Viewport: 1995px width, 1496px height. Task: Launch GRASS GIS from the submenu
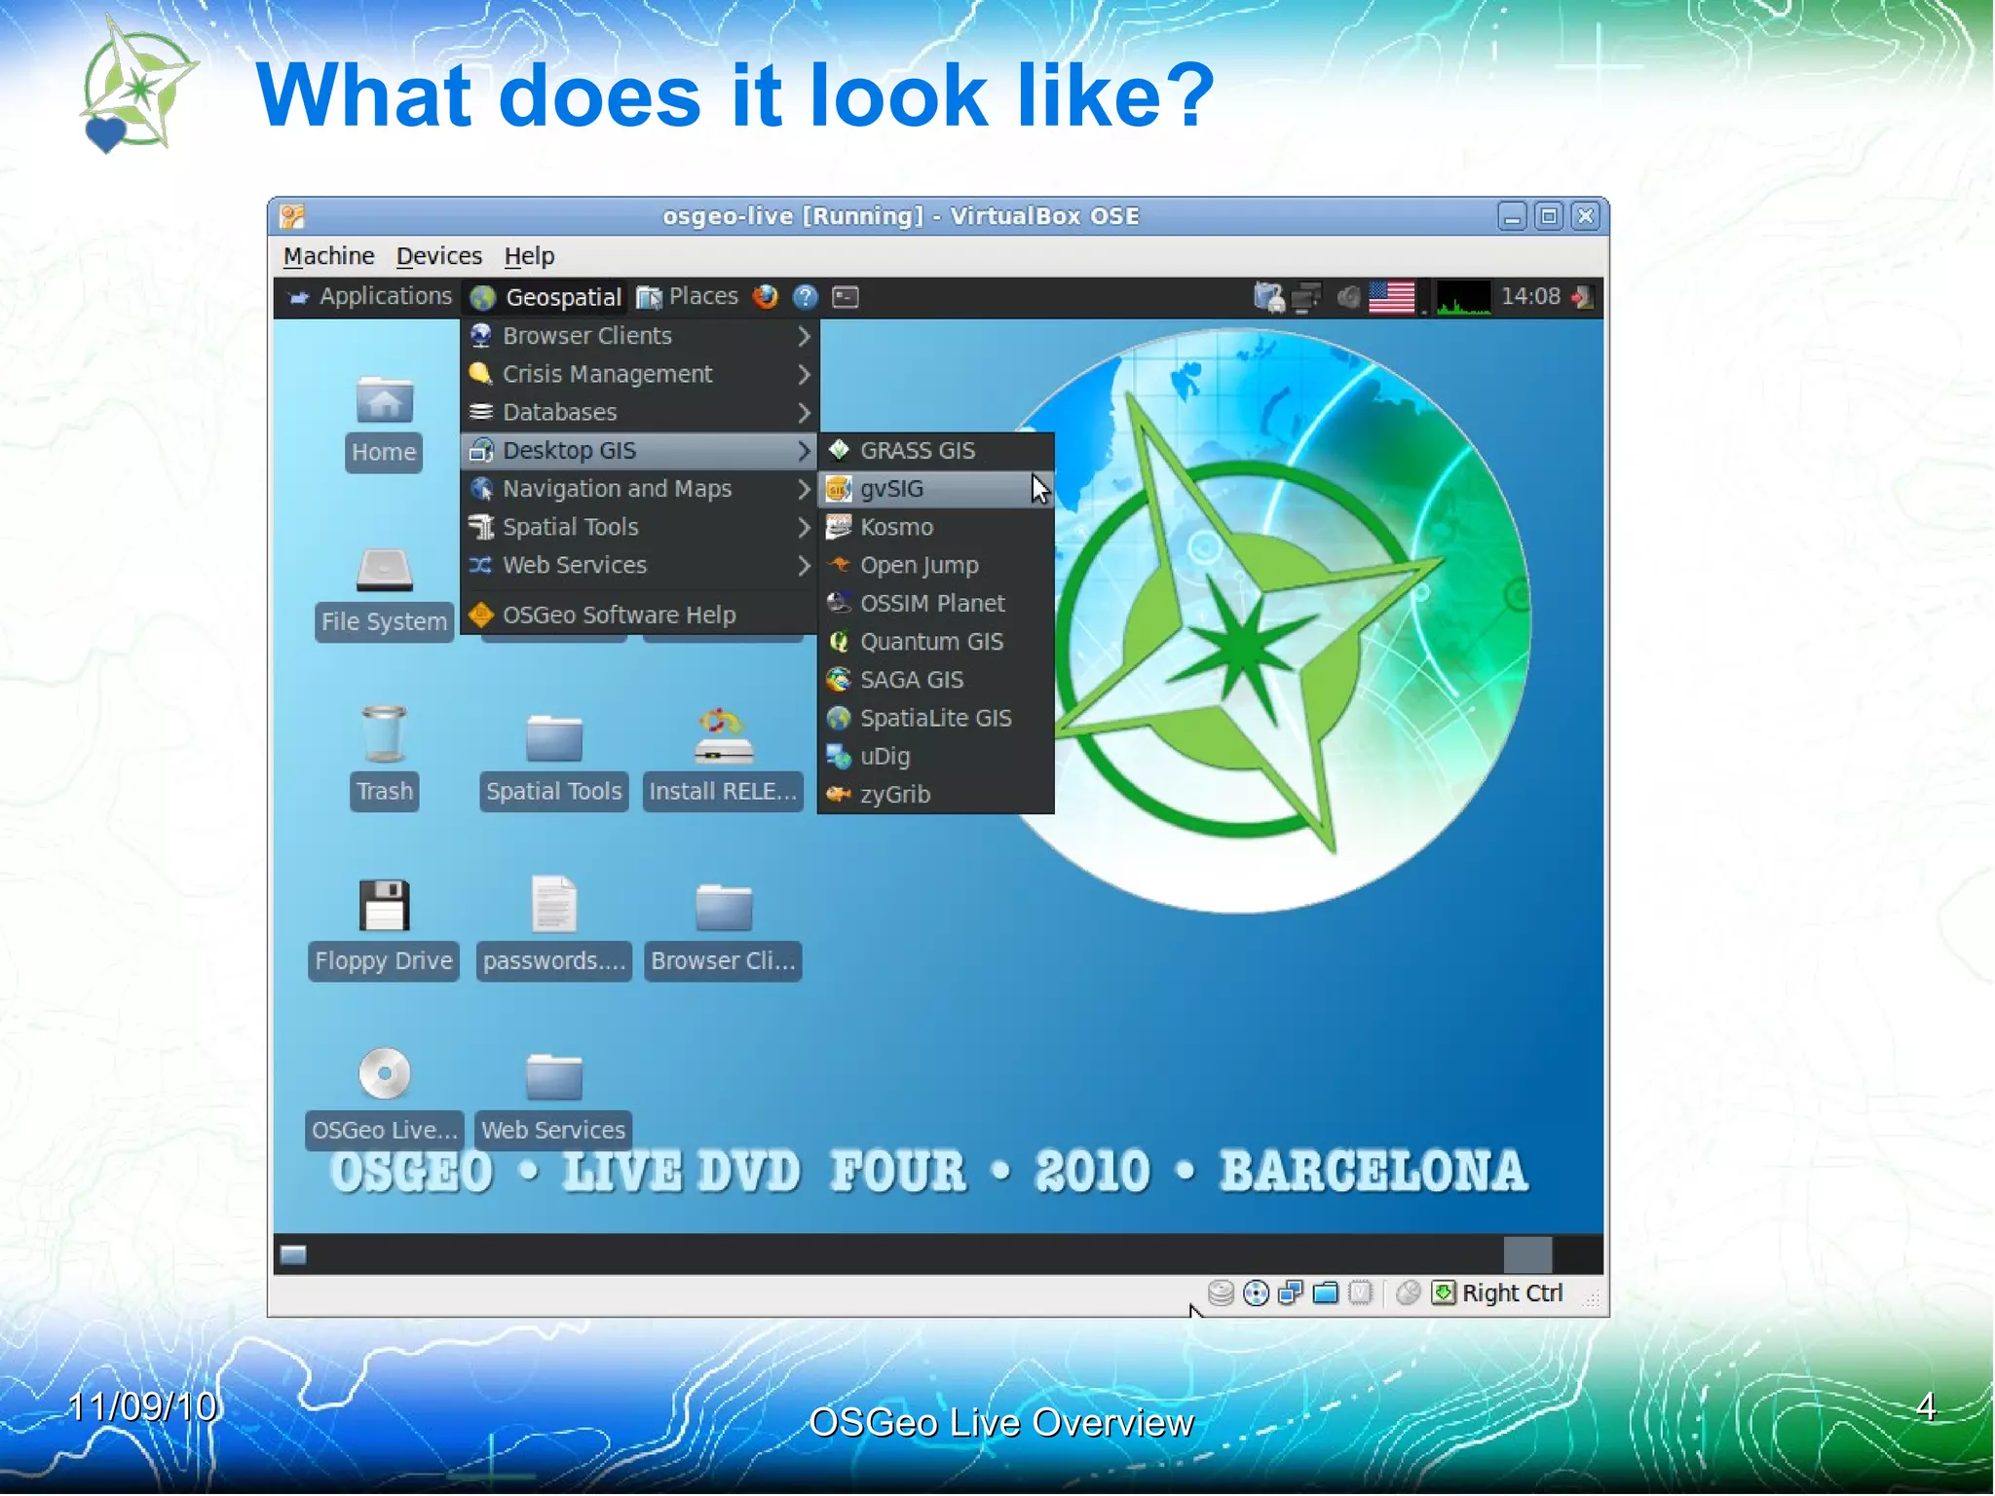click(x=936, y=450)
